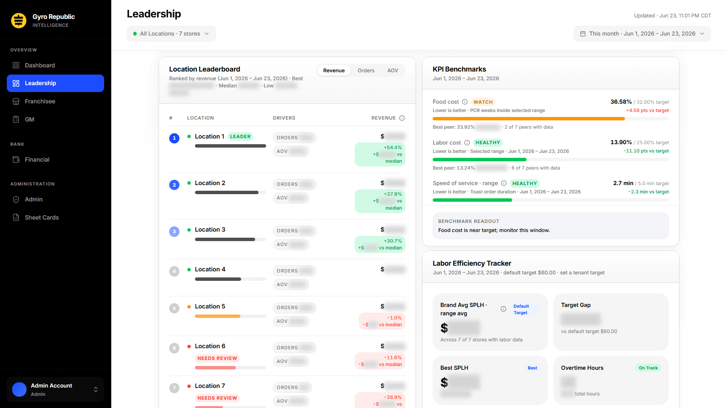Click Labor cost HEALTHY status badge

(x=488, y=143)
